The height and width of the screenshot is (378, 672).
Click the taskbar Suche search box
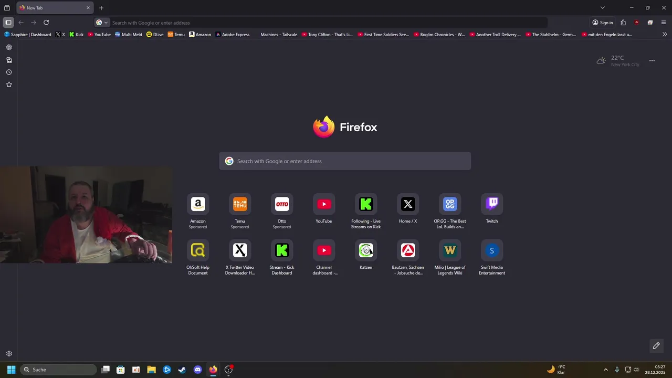(x=58, y=370)
